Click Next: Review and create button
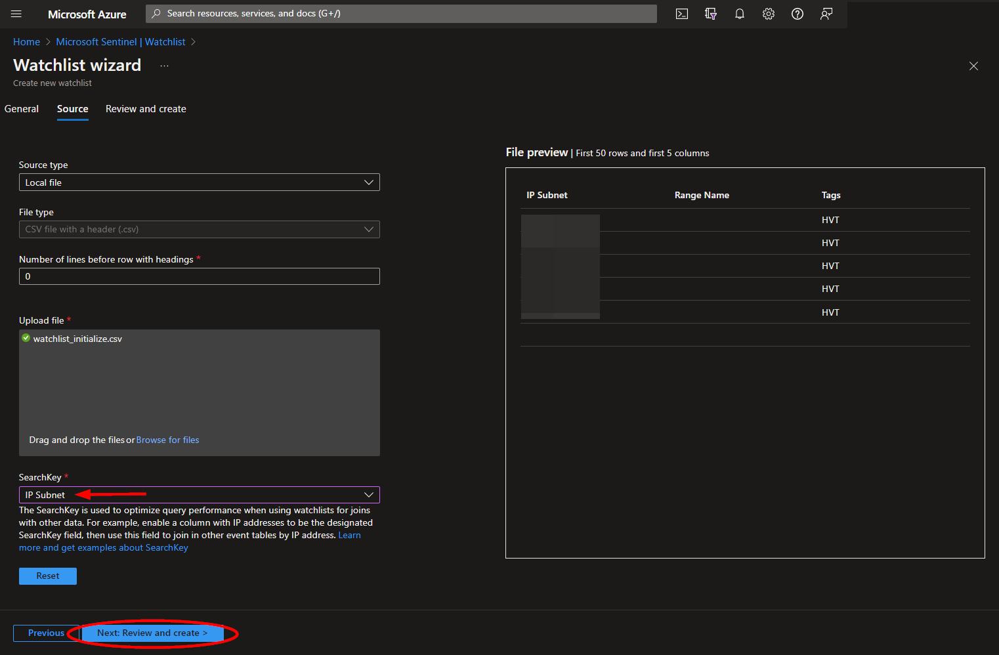Screen dimensions: 999x655 pyautogui.click(x=152, y=633)
